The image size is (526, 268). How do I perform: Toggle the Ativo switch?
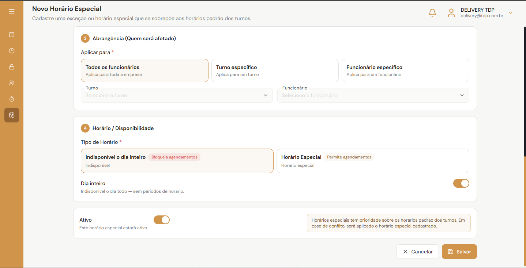[162, 220]
